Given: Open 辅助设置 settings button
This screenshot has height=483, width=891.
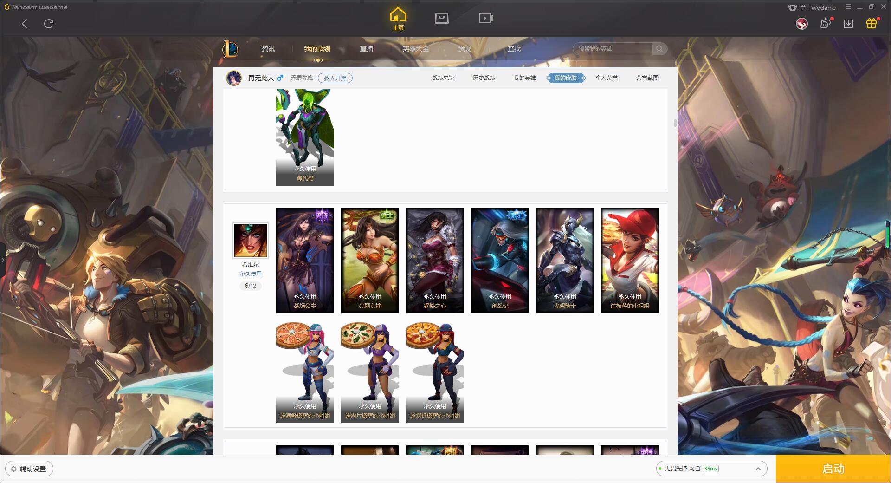Looking at the screenshot, I should tap(29, 469).
